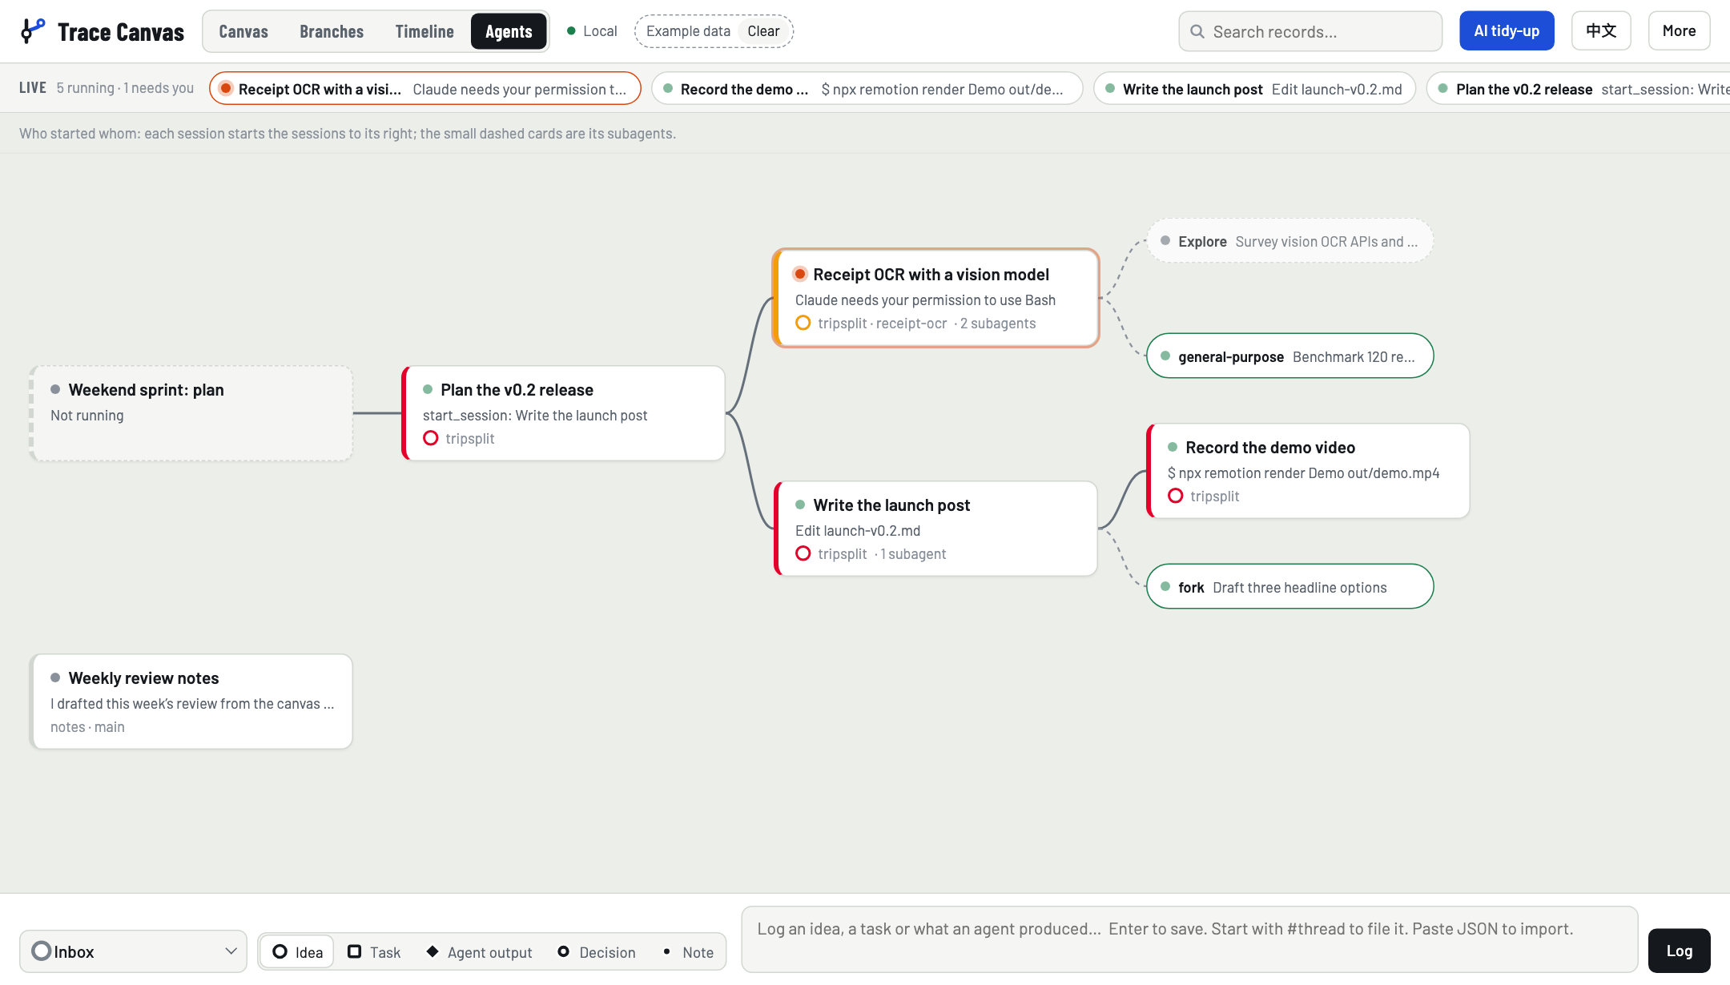
Task: Click the grey dot on Weekly review notes card
Action: pos(55,677)
